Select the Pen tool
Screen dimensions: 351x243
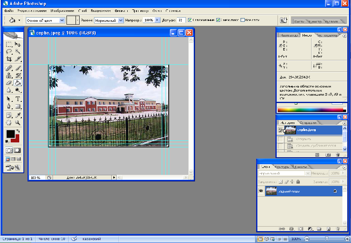click(x=9, y=106)
